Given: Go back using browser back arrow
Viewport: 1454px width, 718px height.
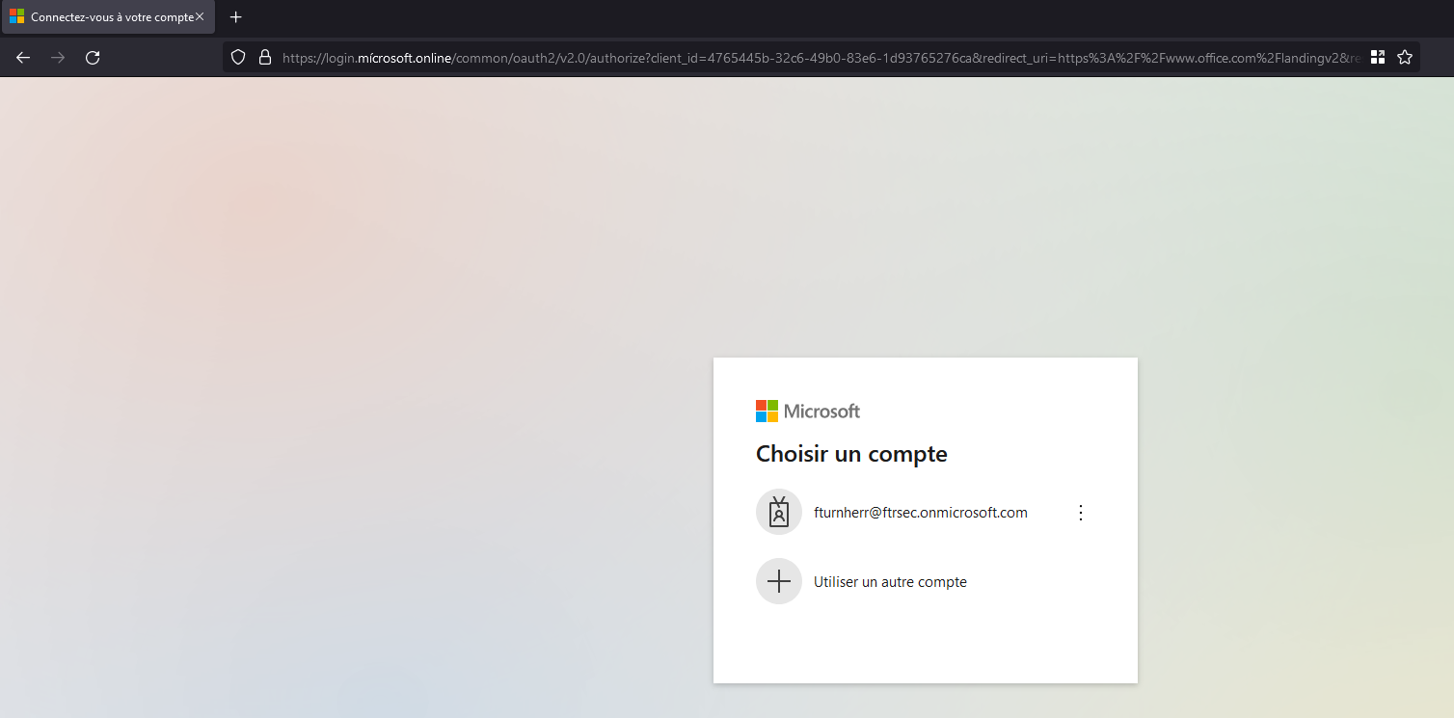Looking at the screenshot, I should pyautogui.click(x=23, y=58).
